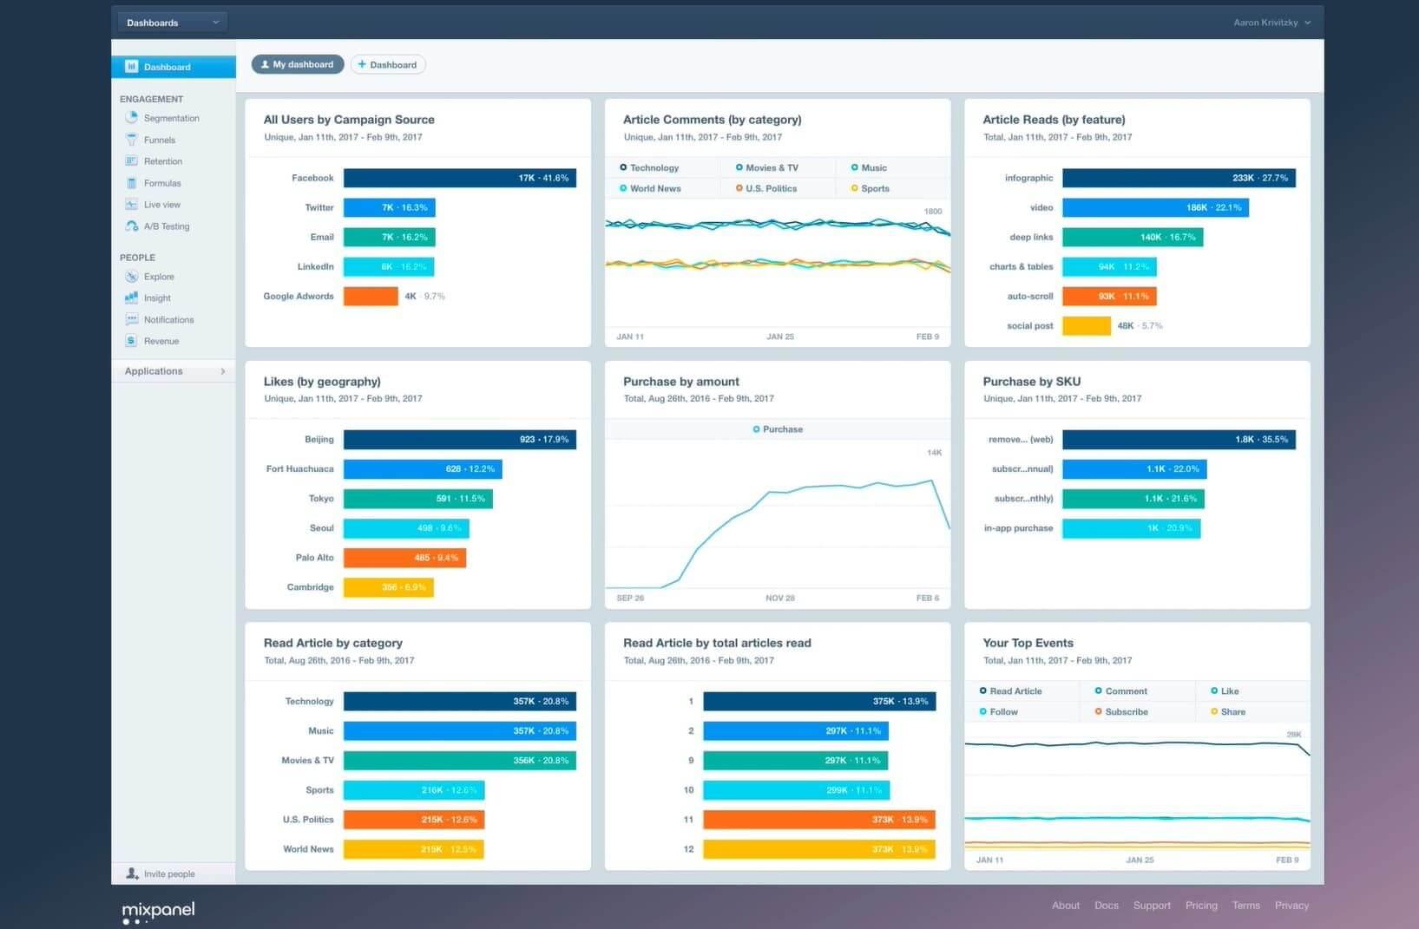
Task: Open Segmentation report
Action: [x=171, y=118]
